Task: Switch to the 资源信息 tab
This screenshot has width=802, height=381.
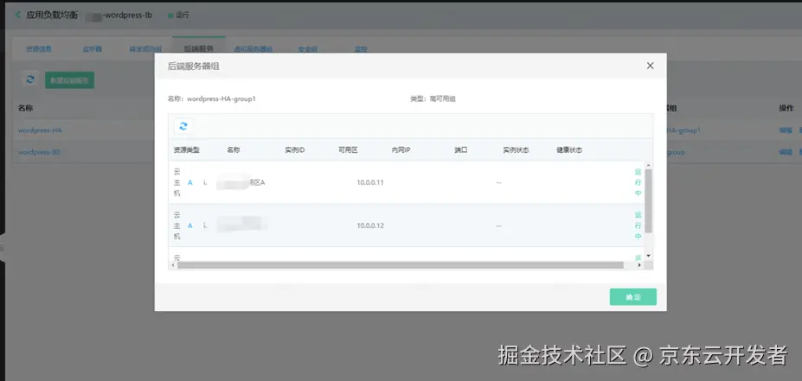Action: click(x=39, y=49)
